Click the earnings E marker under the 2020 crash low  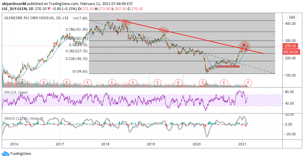pyautogui.click(x=203, y=82)
